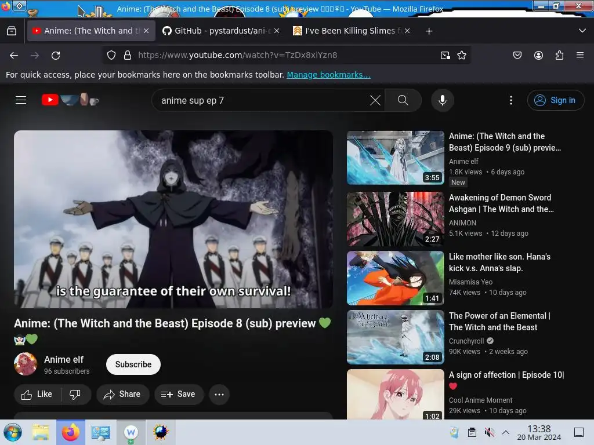Screen dimensions: 594x445
Task: Open Hana's kick vs Anna's slap thumbnail
Action: [396, 278]
